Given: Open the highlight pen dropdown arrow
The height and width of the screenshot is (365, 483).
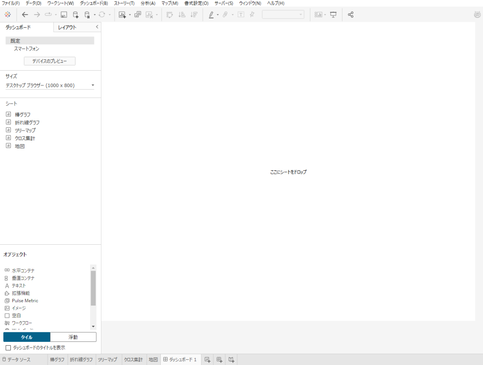Looking at the screenshot, I should (217, 15).
